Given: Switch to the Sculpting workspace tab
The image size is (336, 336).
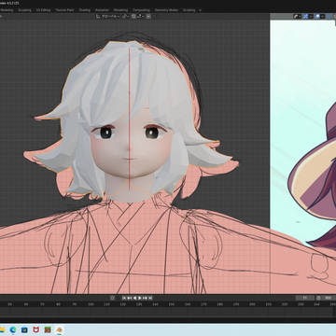Looking at the screenshot, I should tap(24, 10).
